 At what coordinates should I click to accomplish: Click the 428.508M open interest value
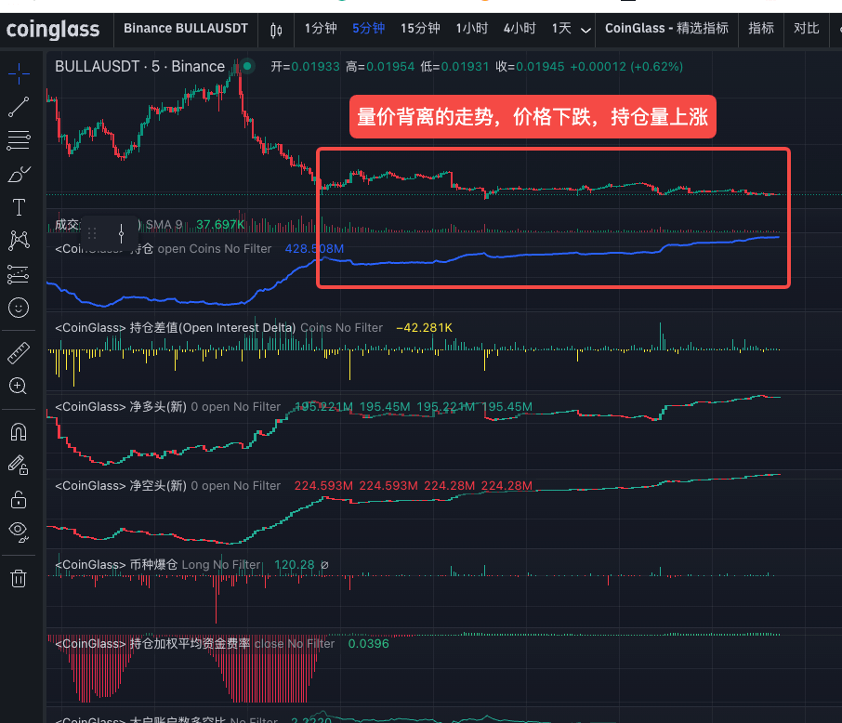click(x=314, y=249)
